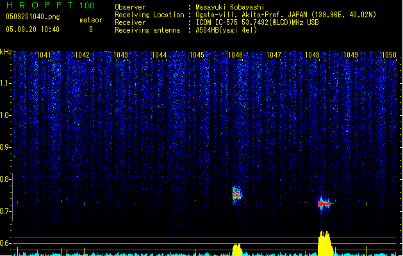Click the Receiving Location value text
The image size is (403, 256).
(286, 15)
